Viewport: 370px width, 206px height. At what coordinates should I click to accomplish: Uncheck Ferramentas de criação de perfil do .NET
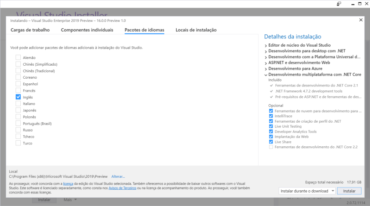(x=271, y=121)
